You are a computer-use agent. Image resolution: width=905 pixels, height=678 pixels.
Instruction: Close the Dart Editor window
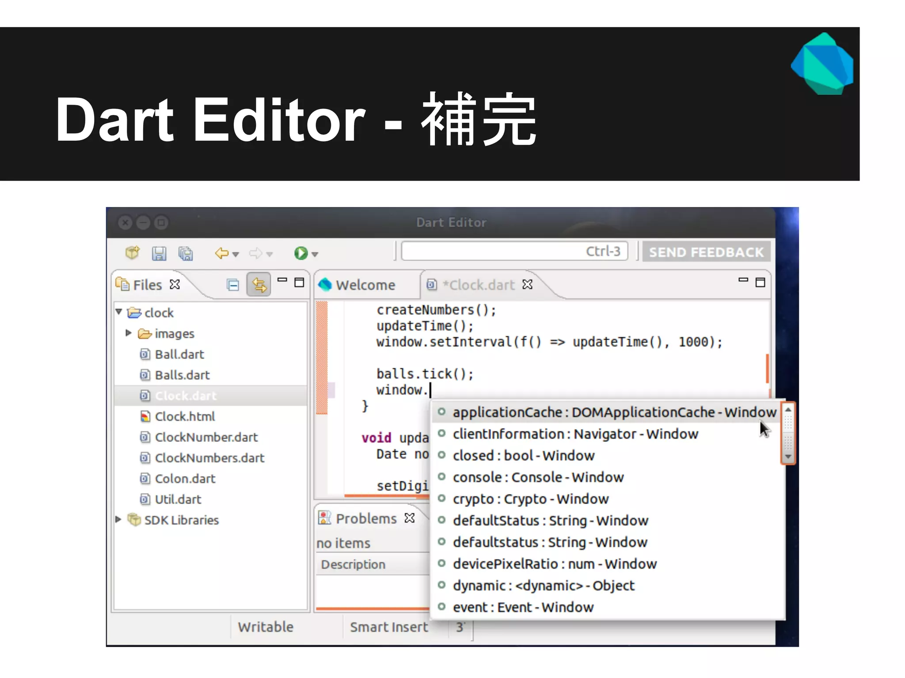(x=125, y=222)
